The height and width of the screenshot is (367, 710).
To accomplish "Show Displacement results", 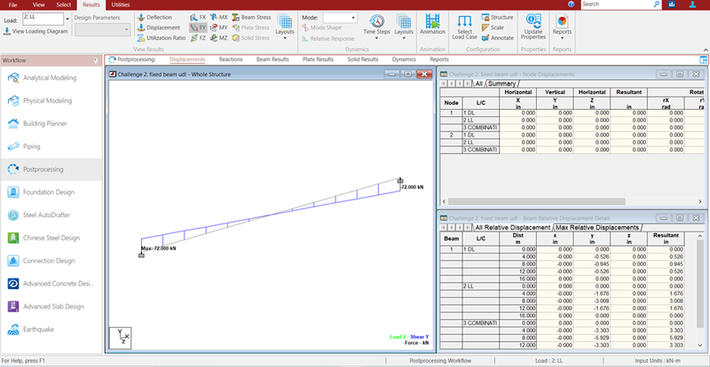I will coord(159,27).
